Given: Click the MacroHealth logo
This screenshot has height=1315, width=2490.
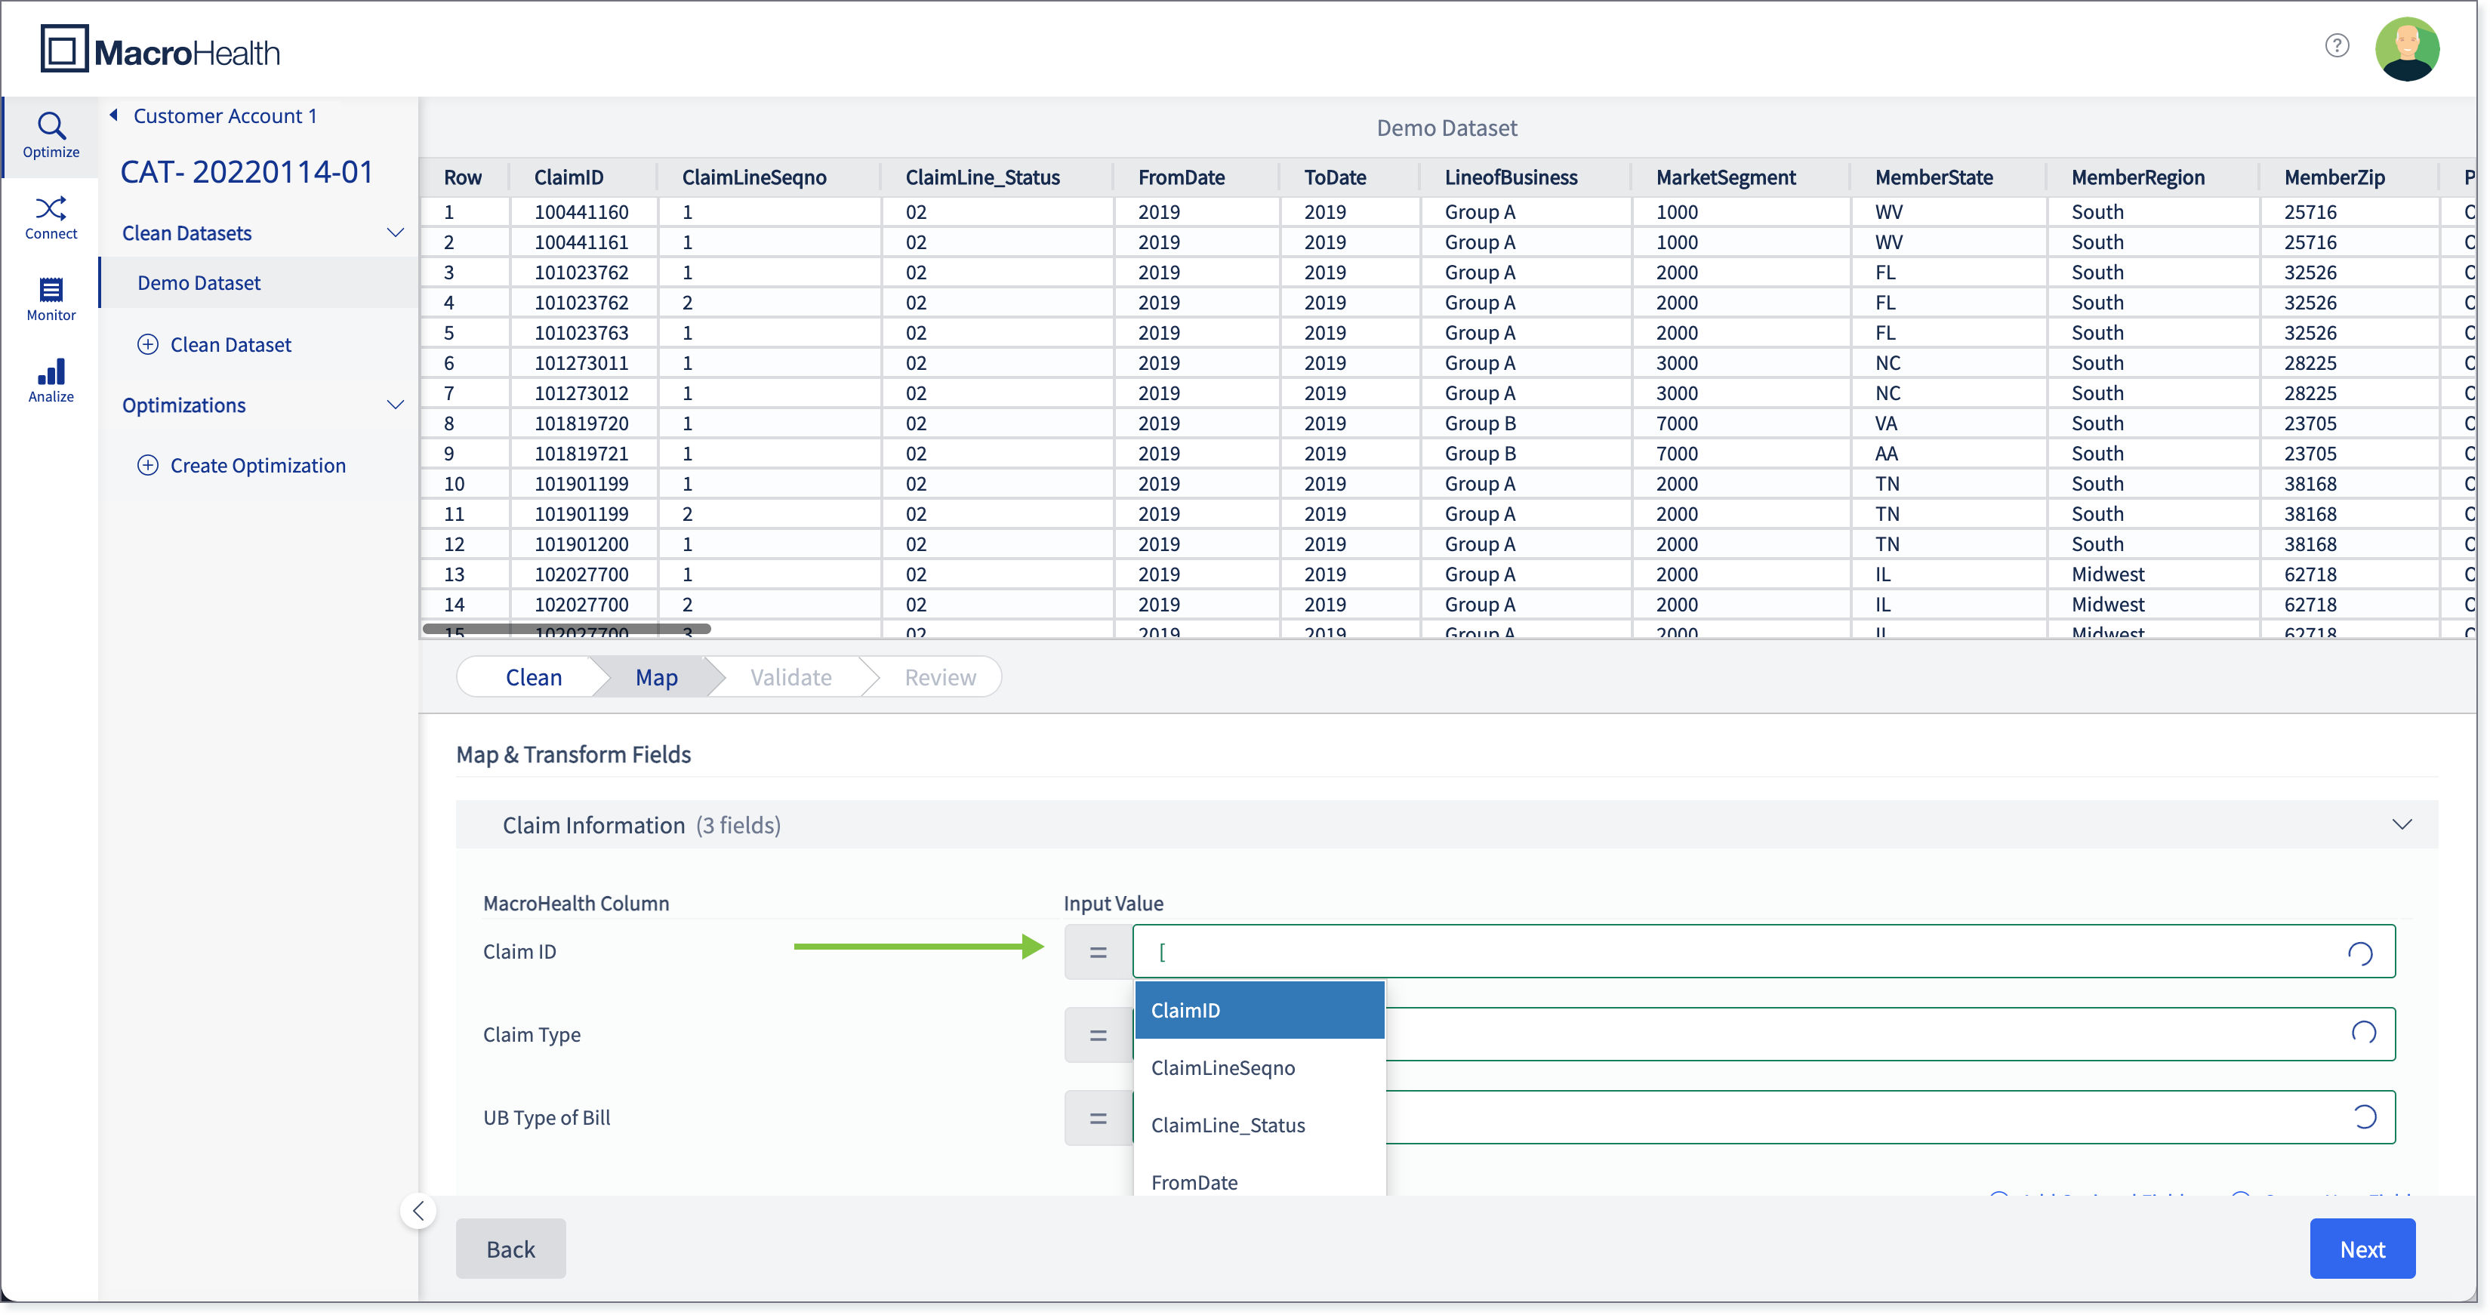Looking at the screenshot, I should [161, 49].
